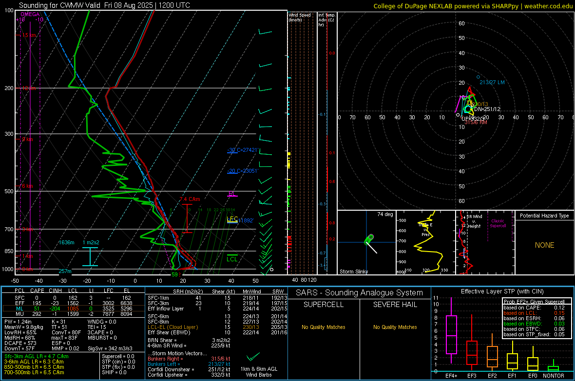Select the highlighted ML parcel row
Viewport: 575px width, 381px height.
point(74,308)
